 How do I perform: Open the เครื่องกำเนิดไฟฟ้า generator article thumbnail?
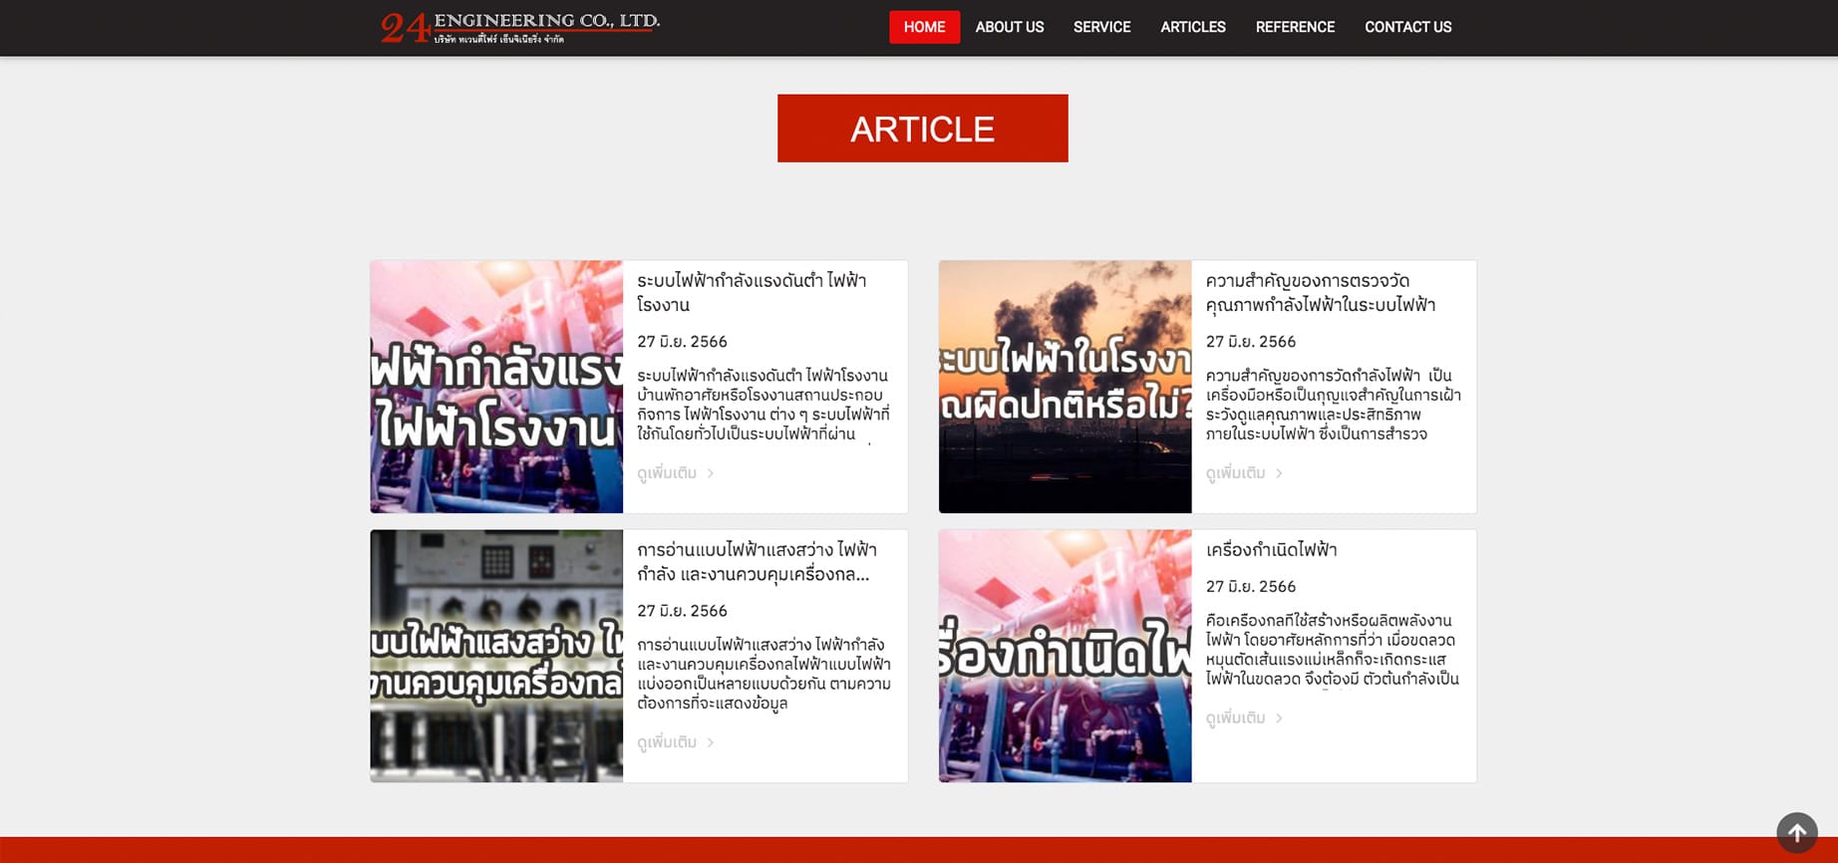click(x=1065, y=656)
